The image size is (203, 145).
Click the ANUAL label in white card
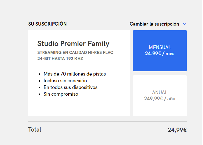point(160,93)
